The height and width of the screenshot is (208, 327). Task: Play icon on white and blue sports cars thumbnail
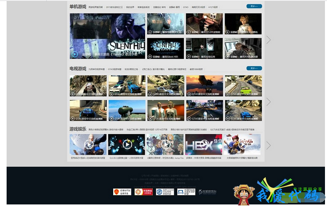111,94
